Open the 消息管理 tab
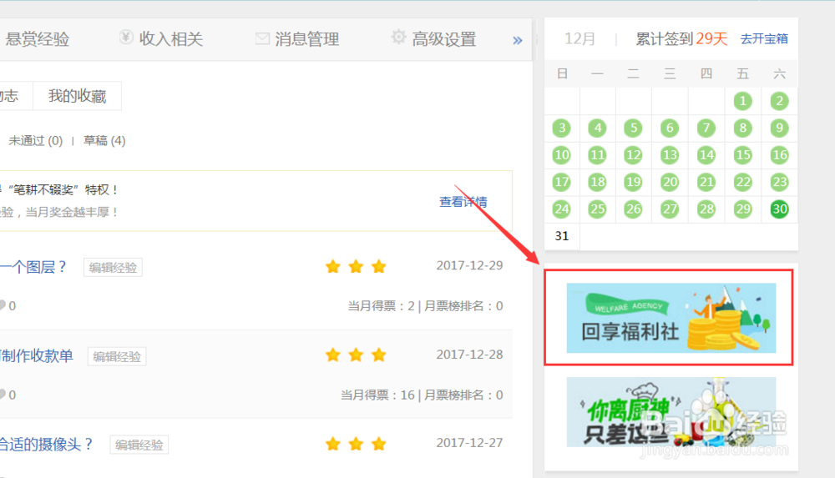The image size is (835, 478). (x=306, y=39)
